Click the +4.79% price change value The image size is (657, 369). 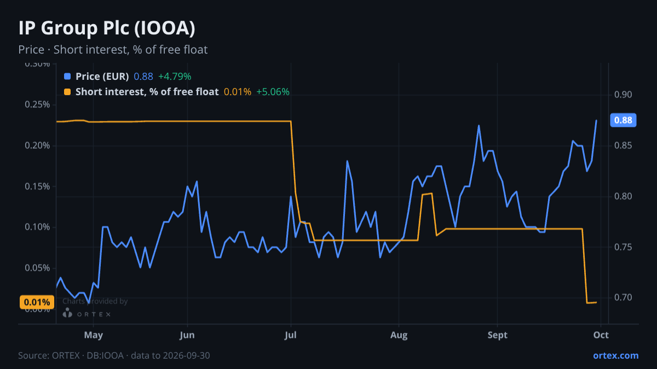coord(175,77)
